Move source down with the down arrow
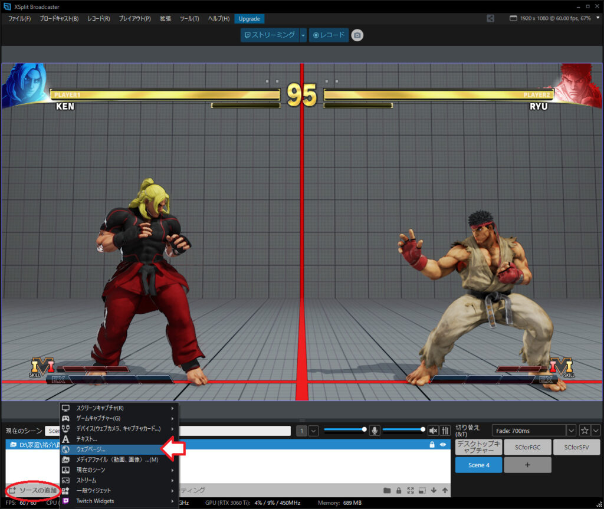Image resolution: width=604 pixels, height=509 pixels. point(434,490)
